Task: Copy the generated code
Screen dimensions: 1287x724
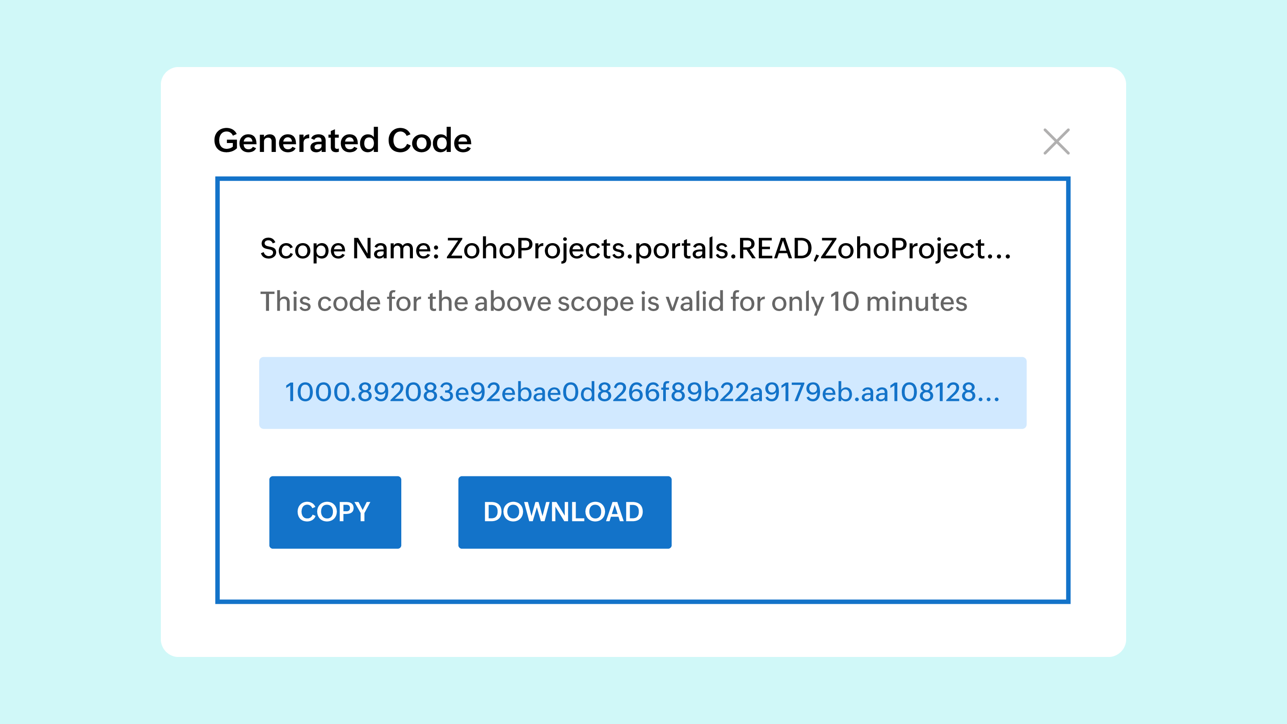Action: point(335,512)
